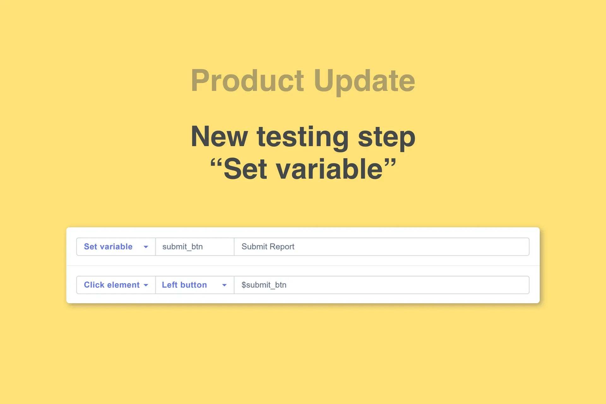Click the chevron next to Left button
The height and width of the screenshot is (404, 606).
[224, 285]
